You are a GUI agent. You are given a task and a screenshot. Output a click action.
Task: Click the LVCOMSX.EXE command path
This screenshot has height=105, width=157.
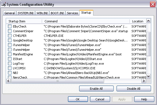[69, 68]
